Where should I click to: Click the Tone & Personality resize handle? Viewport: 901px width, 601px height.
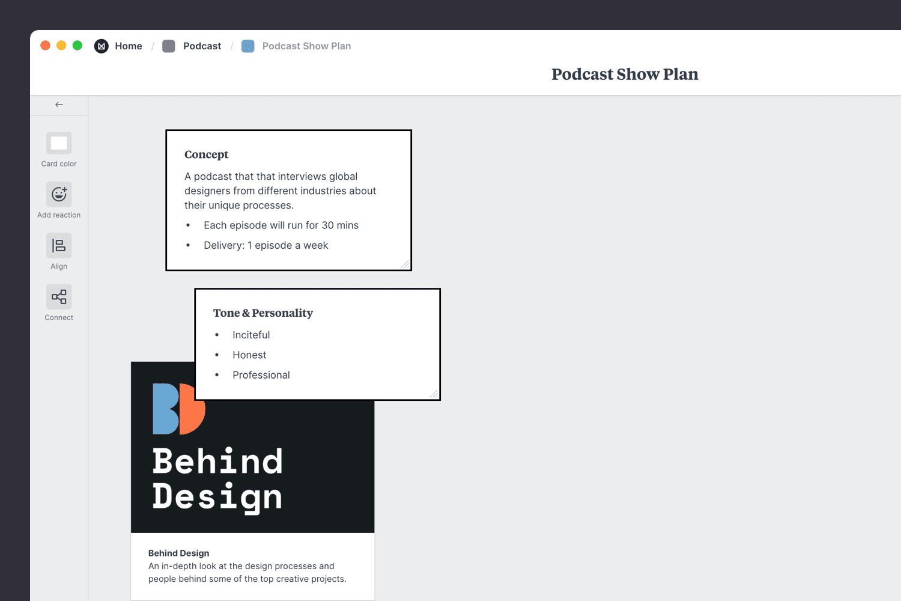tap(435, 393)
